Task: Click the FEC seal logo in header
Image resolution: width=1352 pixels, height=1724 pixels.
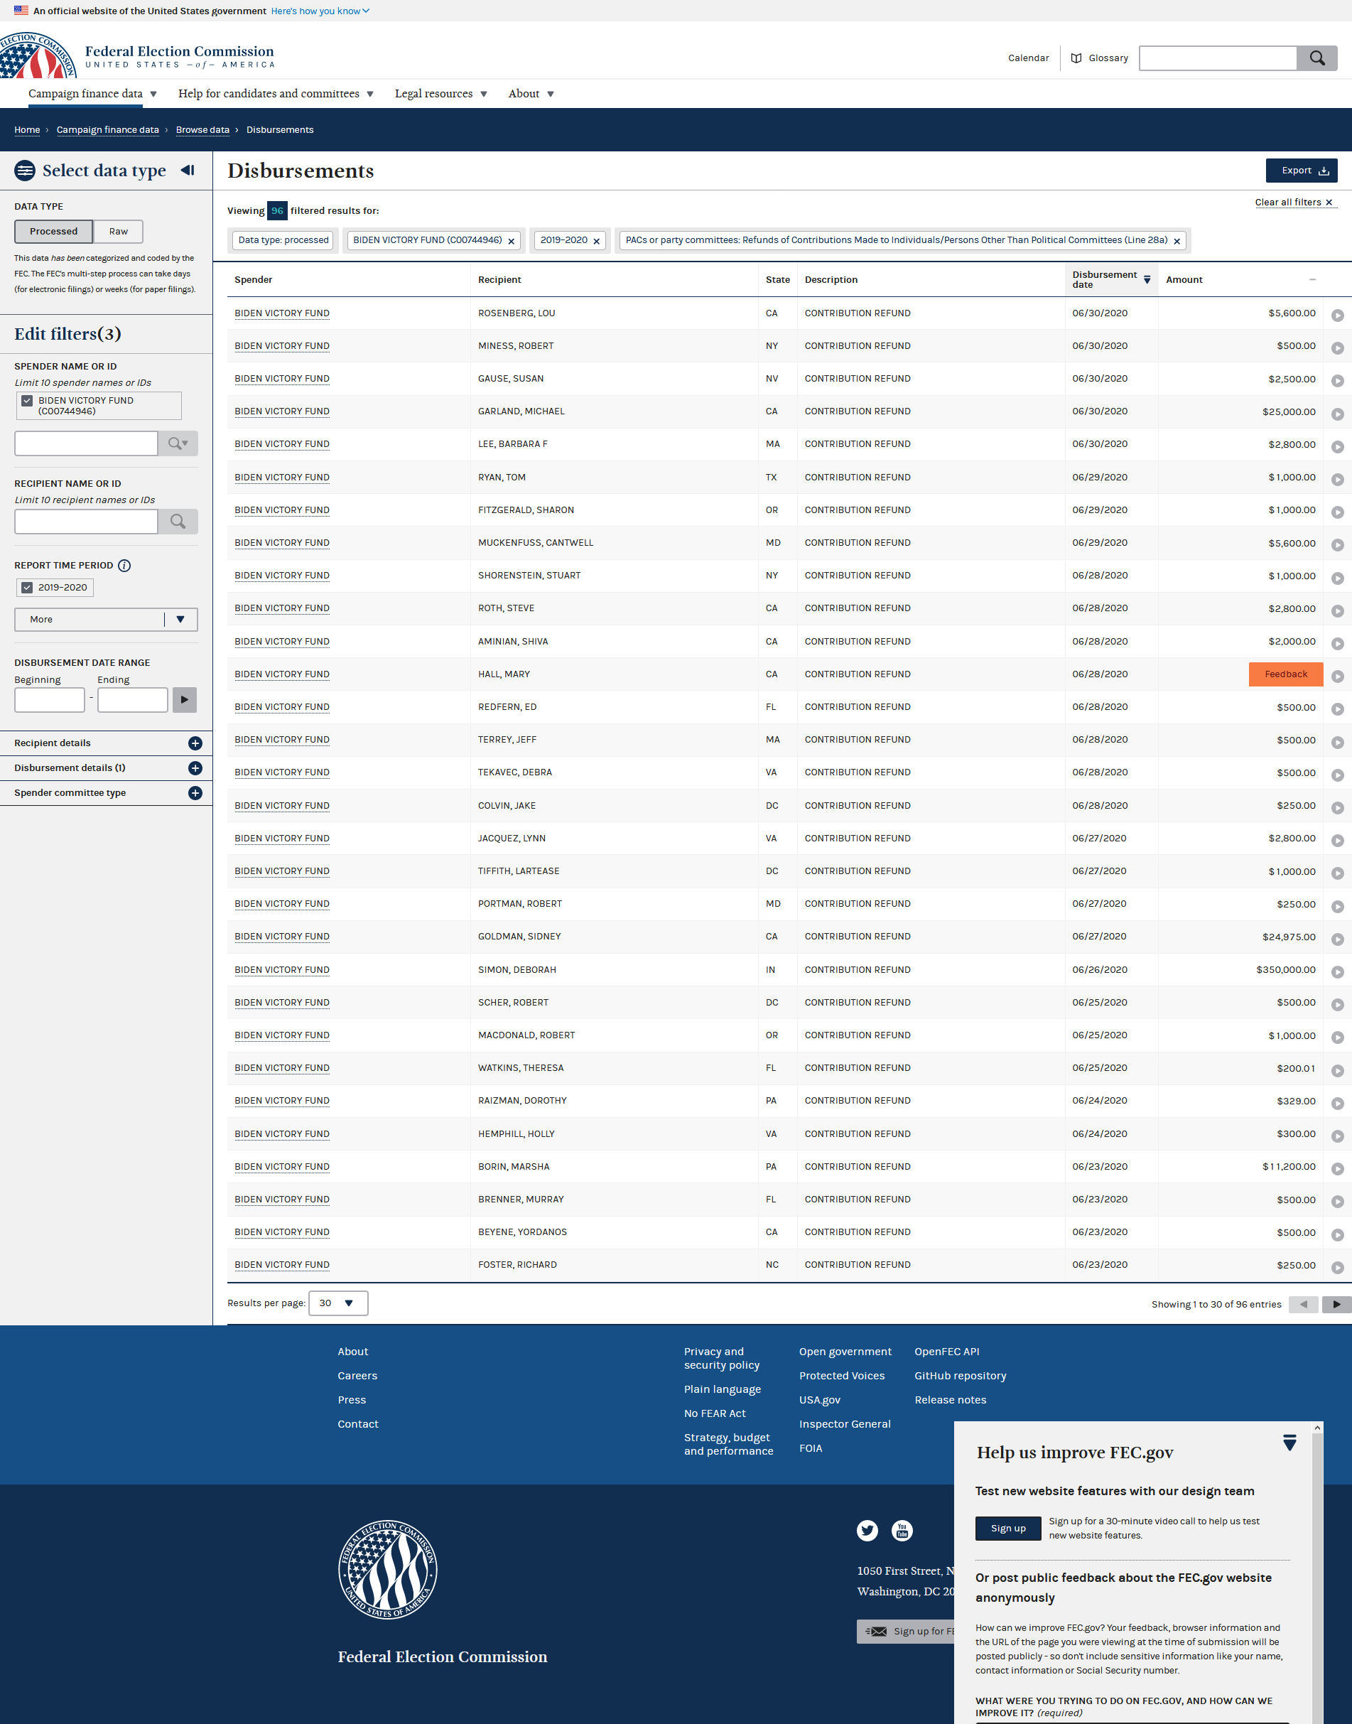Action: (x=37, y=55)
